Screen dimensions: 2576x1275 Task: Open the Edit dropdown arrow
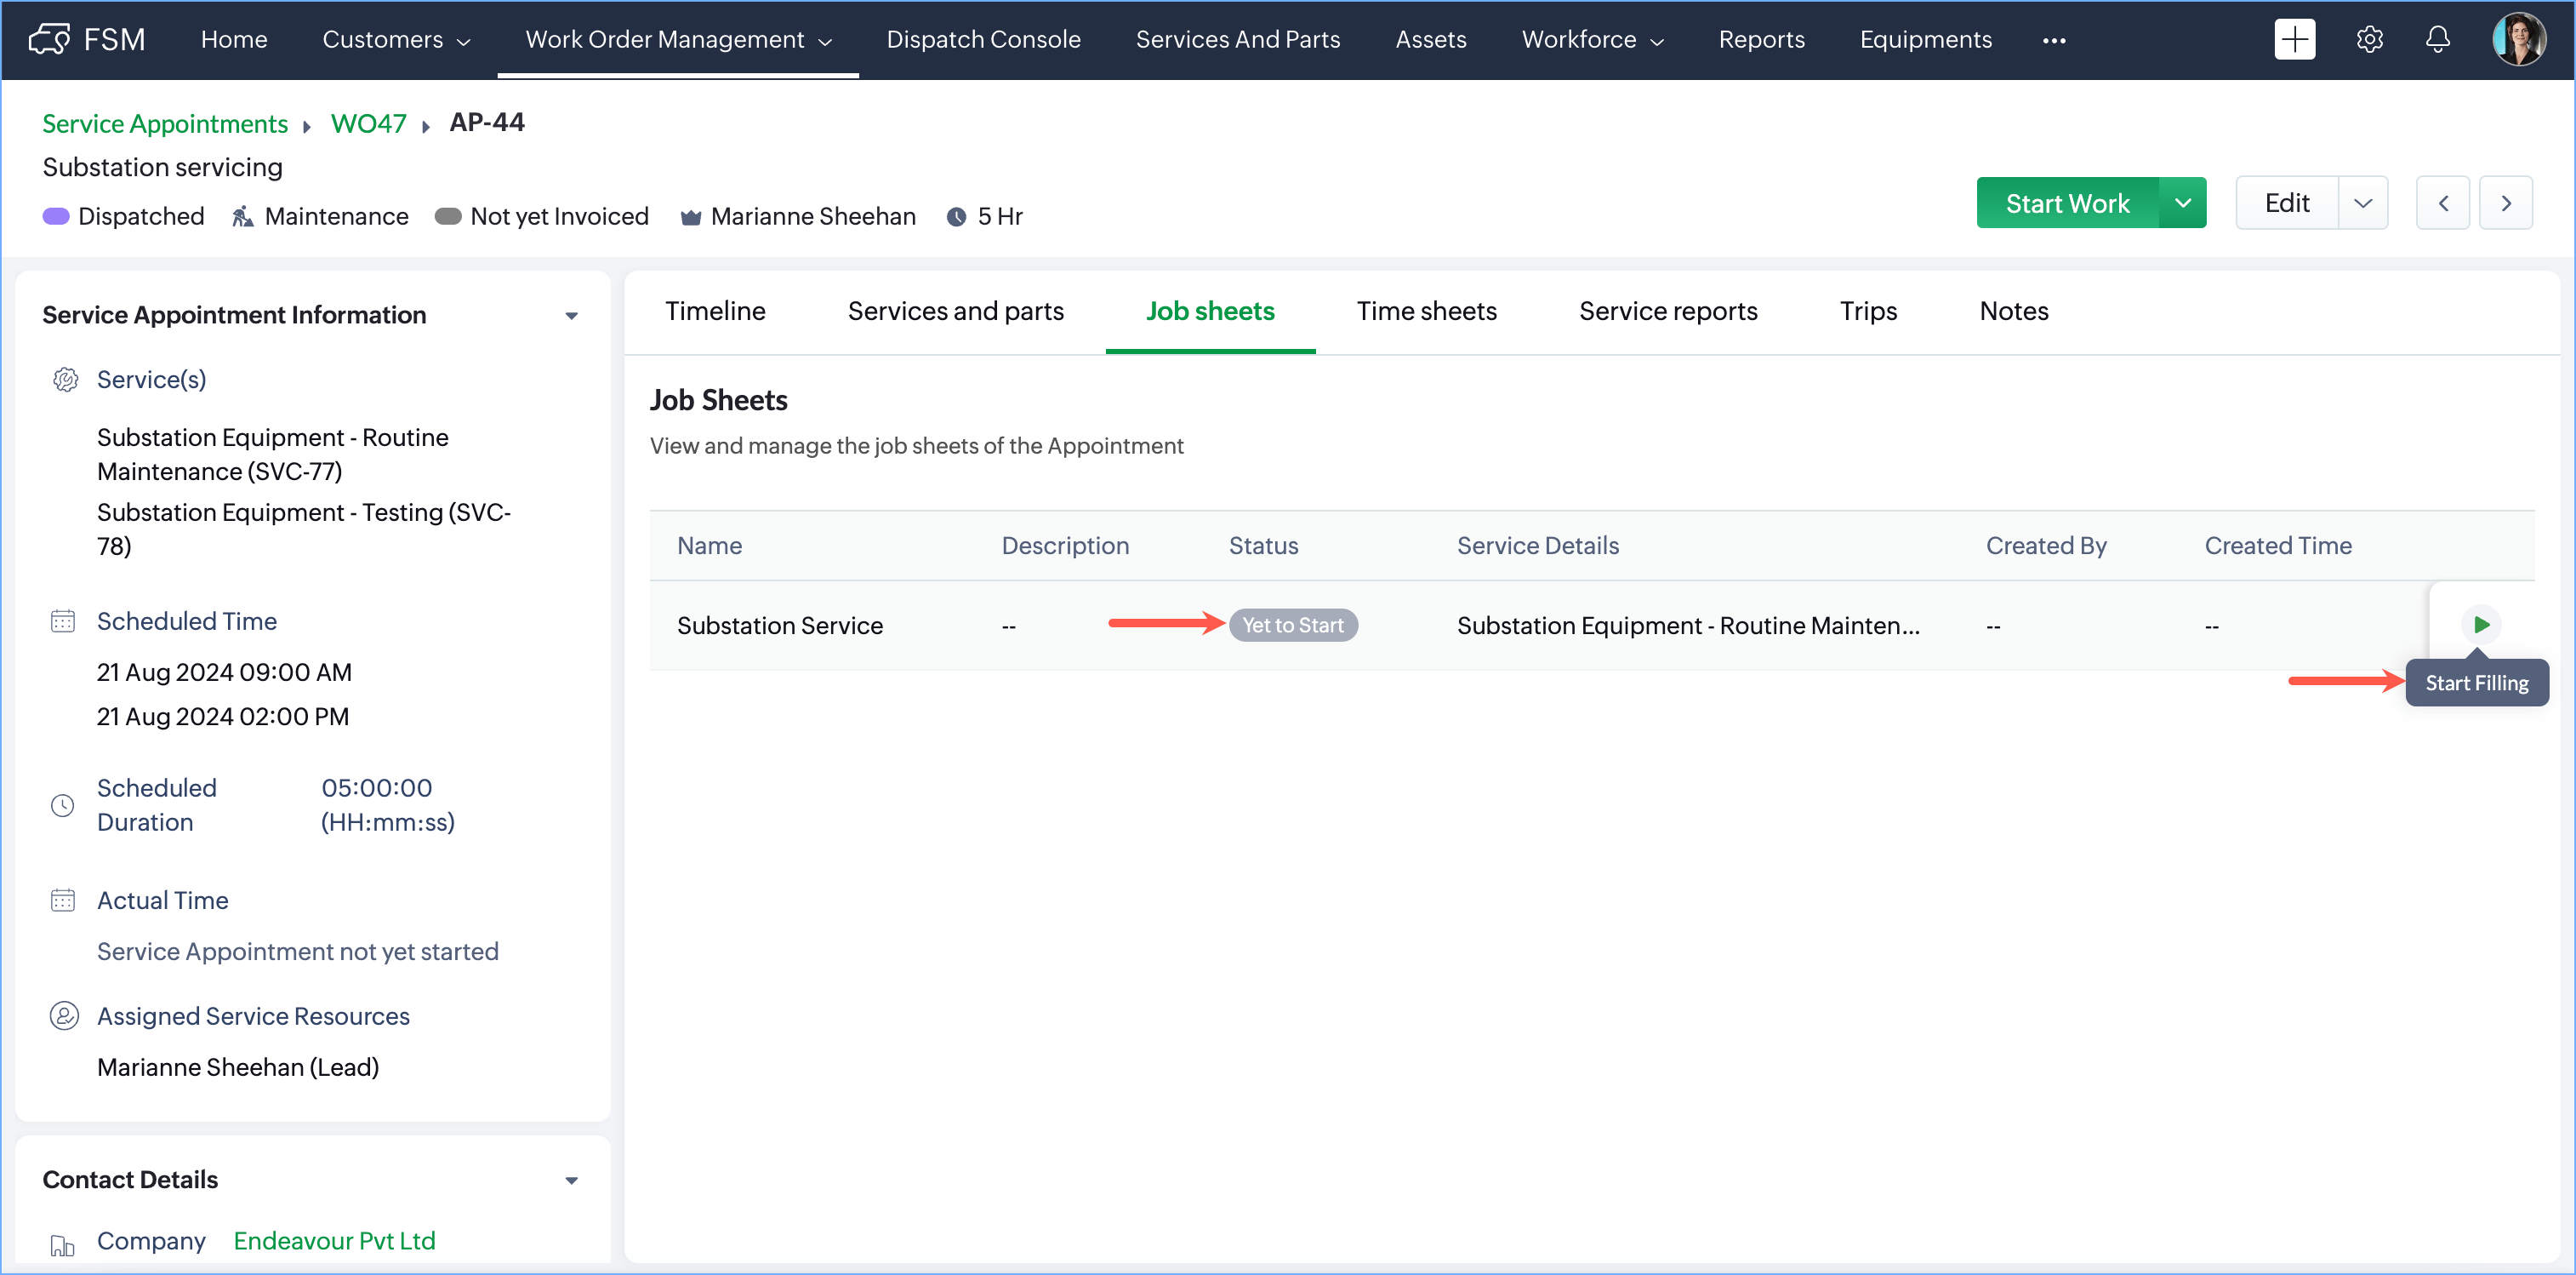[2362, 203]
